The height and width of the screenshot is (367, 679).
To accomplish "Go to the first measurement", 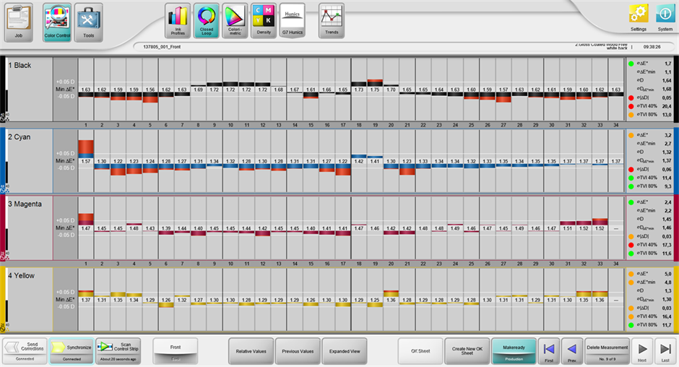I will pos(549,351).
